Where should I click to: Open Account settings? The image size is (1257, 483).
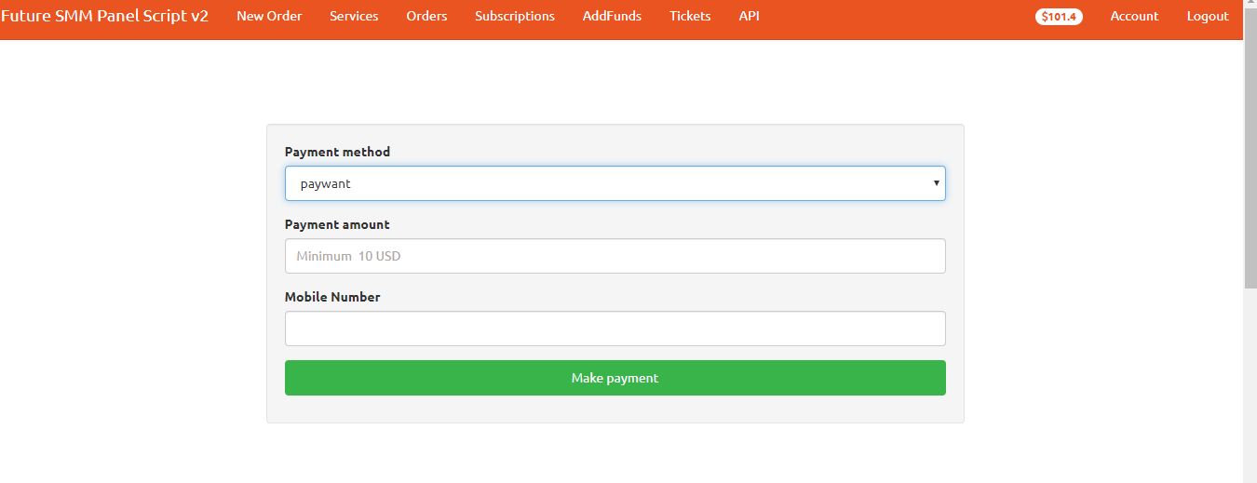(1134, 16)
